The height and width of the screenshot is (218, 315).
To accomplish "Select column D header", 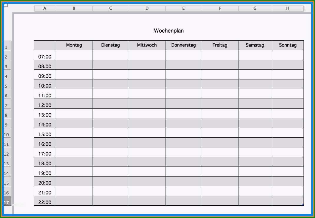I will coord(147,8).
